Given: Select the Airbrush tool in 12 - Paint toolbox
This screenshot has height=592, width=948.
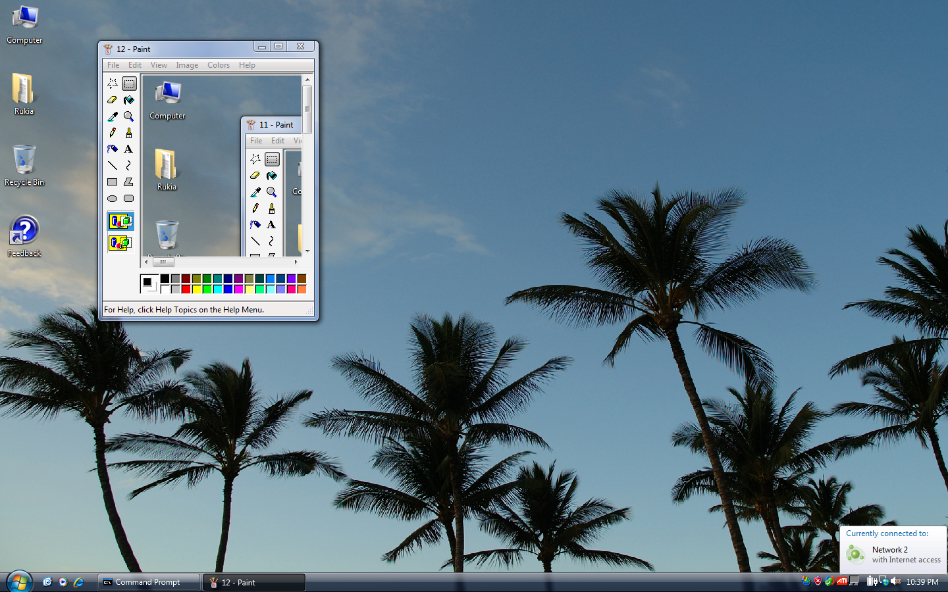Looking at the screenshot, I should pyautogui.click(x=113, y=149).
